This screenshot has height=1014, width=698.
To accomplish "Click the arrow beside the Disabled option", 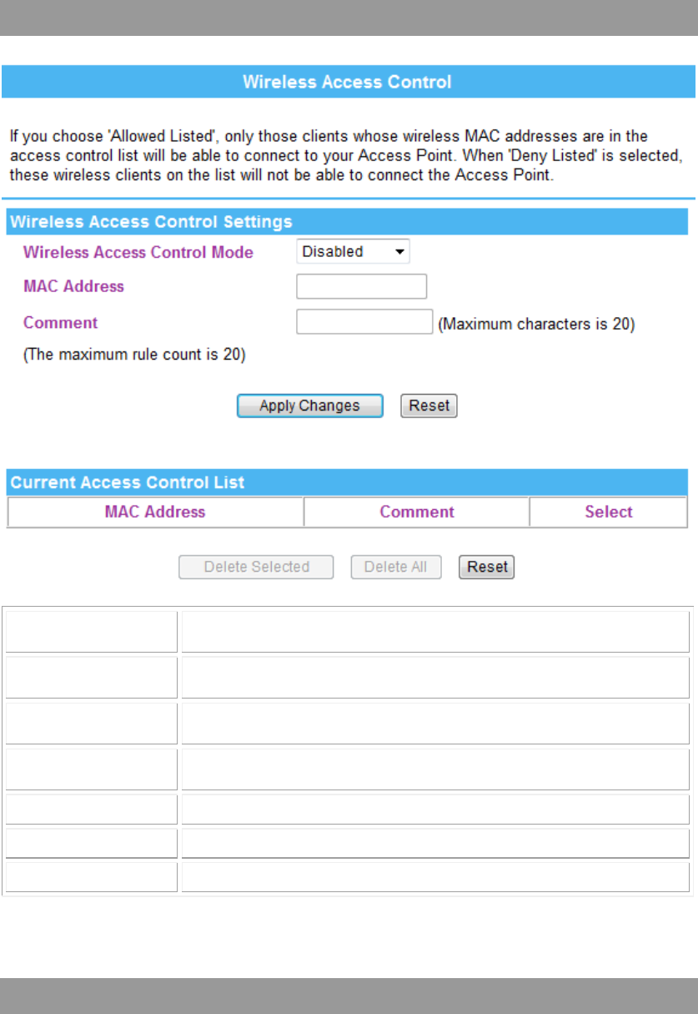I will tap(399, 251).
